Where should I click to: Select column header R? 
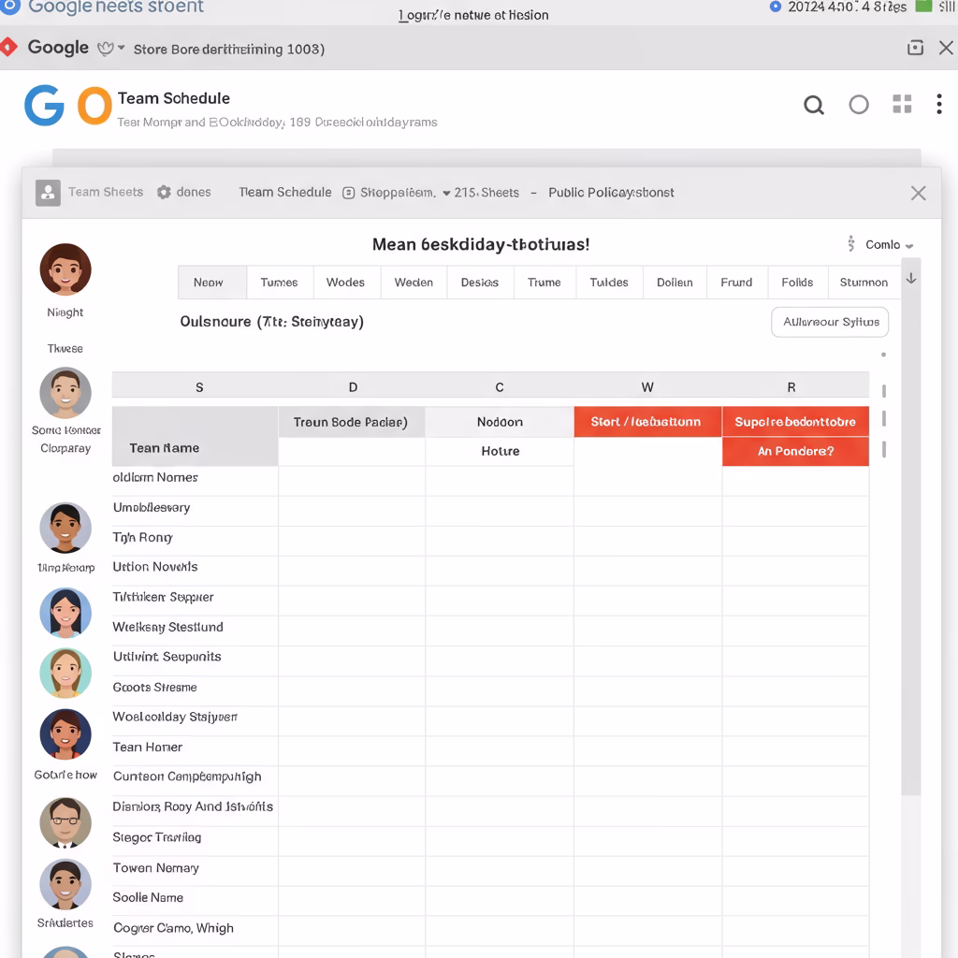click(x=791, y=387)
